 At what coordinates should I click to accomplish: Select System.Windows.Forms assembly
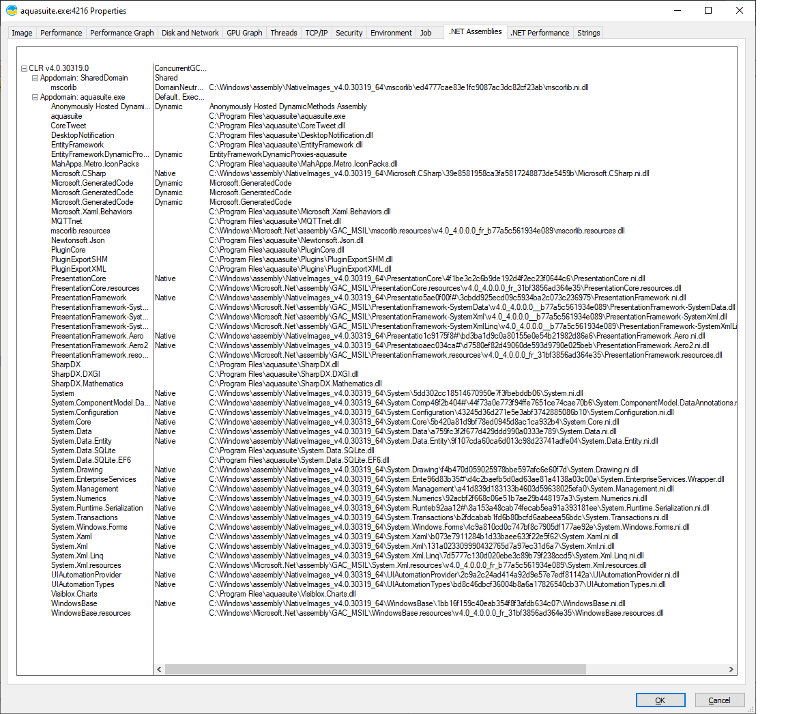pyautogui.click(x=89, y=527)
